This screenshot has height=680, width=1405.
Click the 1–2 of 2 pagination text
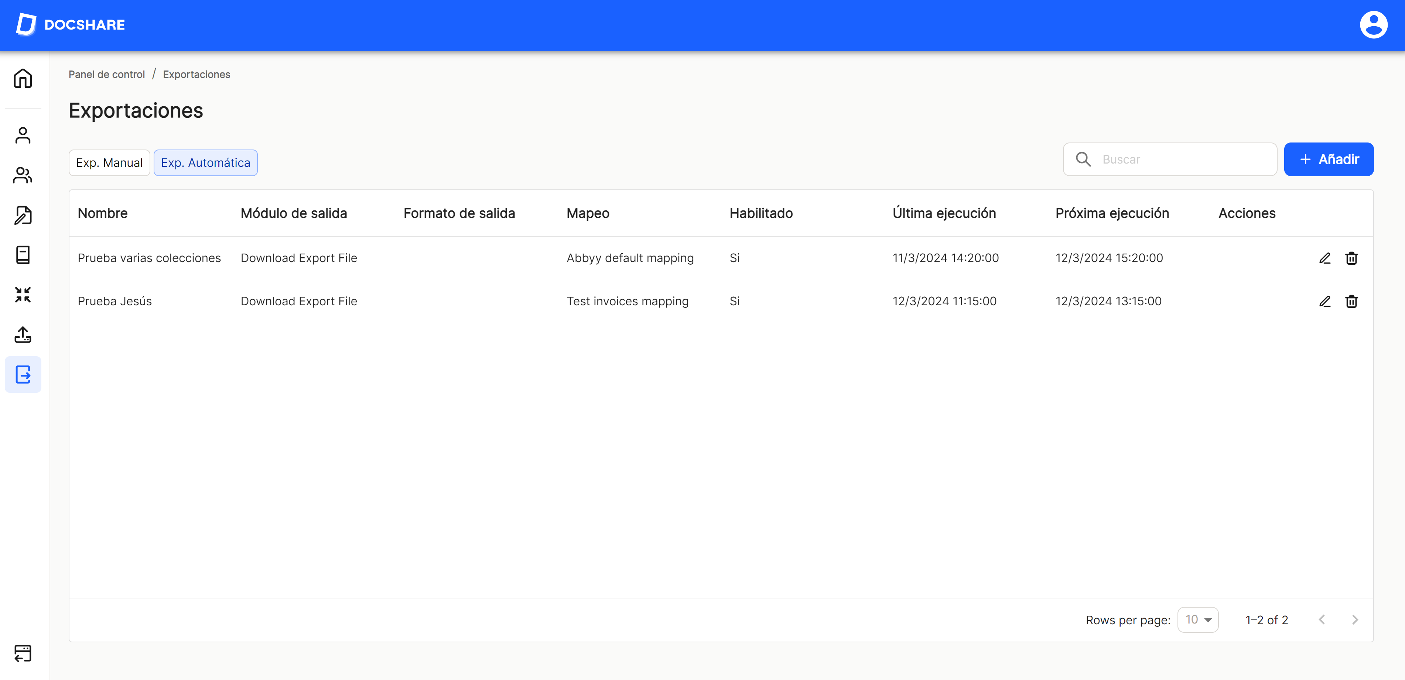click(1266, 620)
